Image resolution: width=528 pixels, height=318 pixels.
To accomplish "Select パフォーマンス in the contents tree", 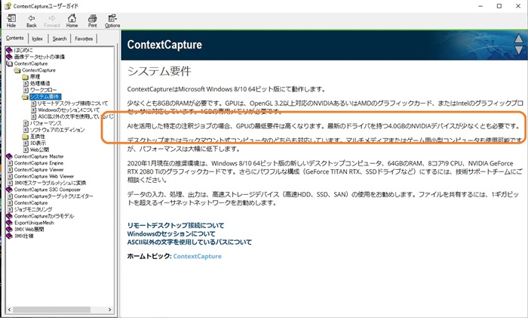I will click(46, 123).
